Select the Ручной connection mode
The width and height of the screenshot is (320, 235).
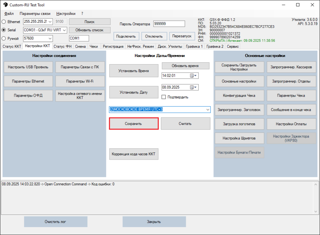(x=4, y=38)
